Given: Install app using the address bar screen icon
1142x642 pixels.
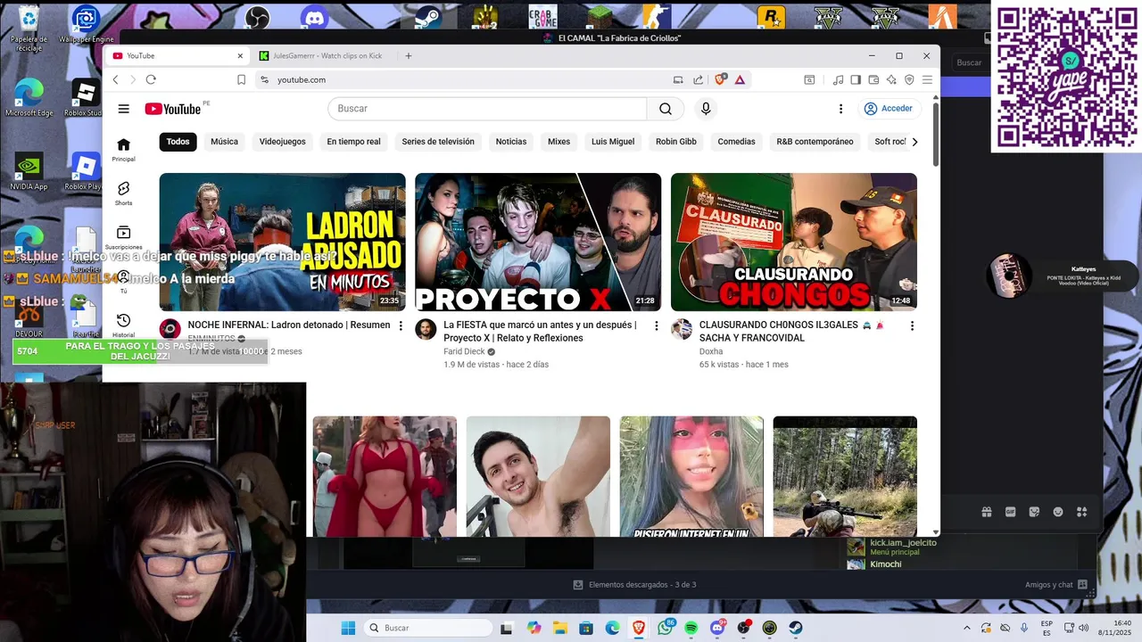Looking at the screenshot, I should 678,79.
